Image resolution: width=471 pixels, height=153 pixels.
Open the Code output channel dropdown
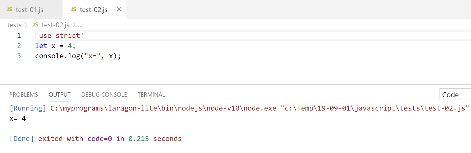(455, 95)
